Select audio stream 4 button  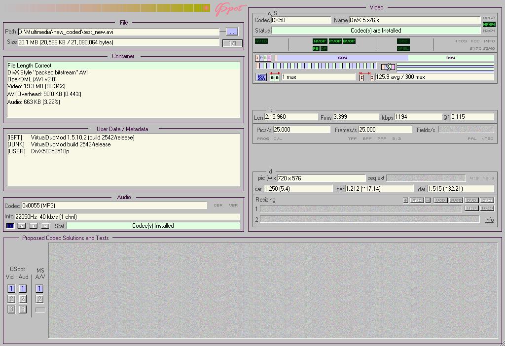tap(45, 226)
